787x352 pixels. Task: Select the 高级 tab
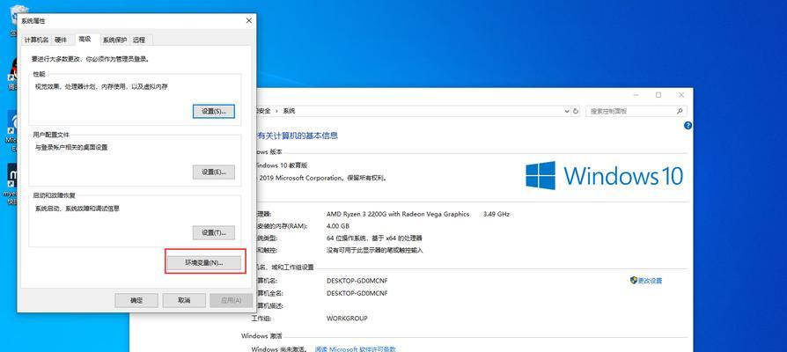(85, 39)
